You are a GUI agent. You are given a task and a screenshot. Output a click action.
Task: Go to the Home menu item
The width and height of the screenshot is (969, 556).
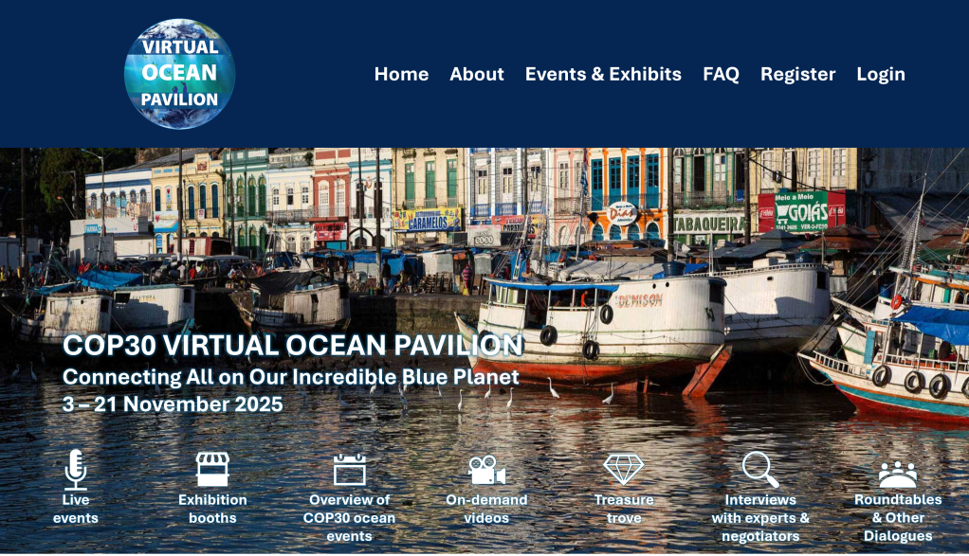pos(401,74)
